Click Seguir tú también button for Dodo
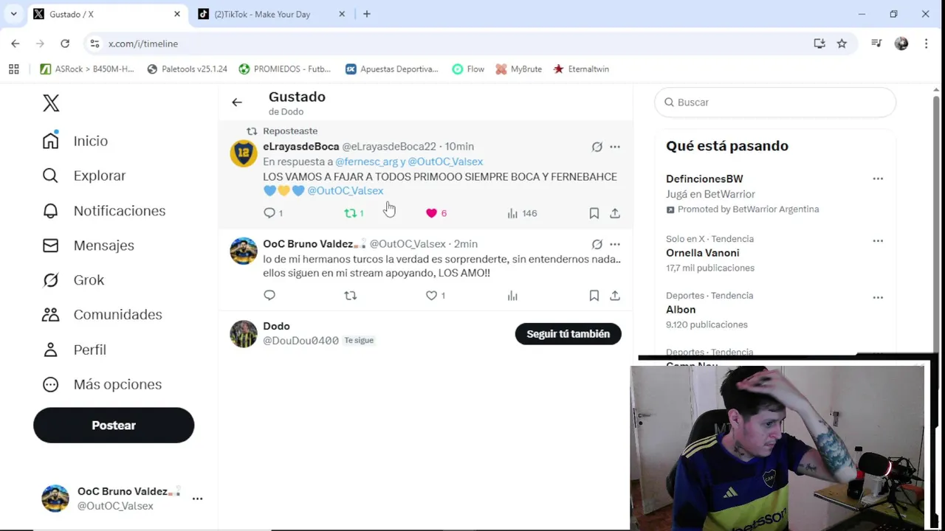This screenshot has height=531, width=945. point(568,334)
